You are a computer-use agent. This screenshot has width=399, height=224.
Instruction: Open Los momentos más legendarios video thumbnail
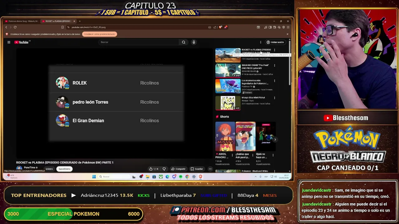point(228,86)
